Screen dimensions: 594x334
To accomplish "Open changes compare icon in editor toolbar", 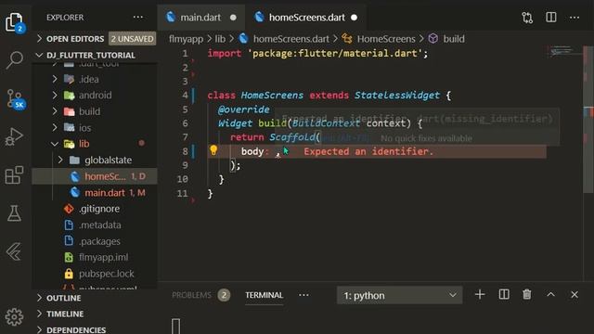I will click(527, 18).
